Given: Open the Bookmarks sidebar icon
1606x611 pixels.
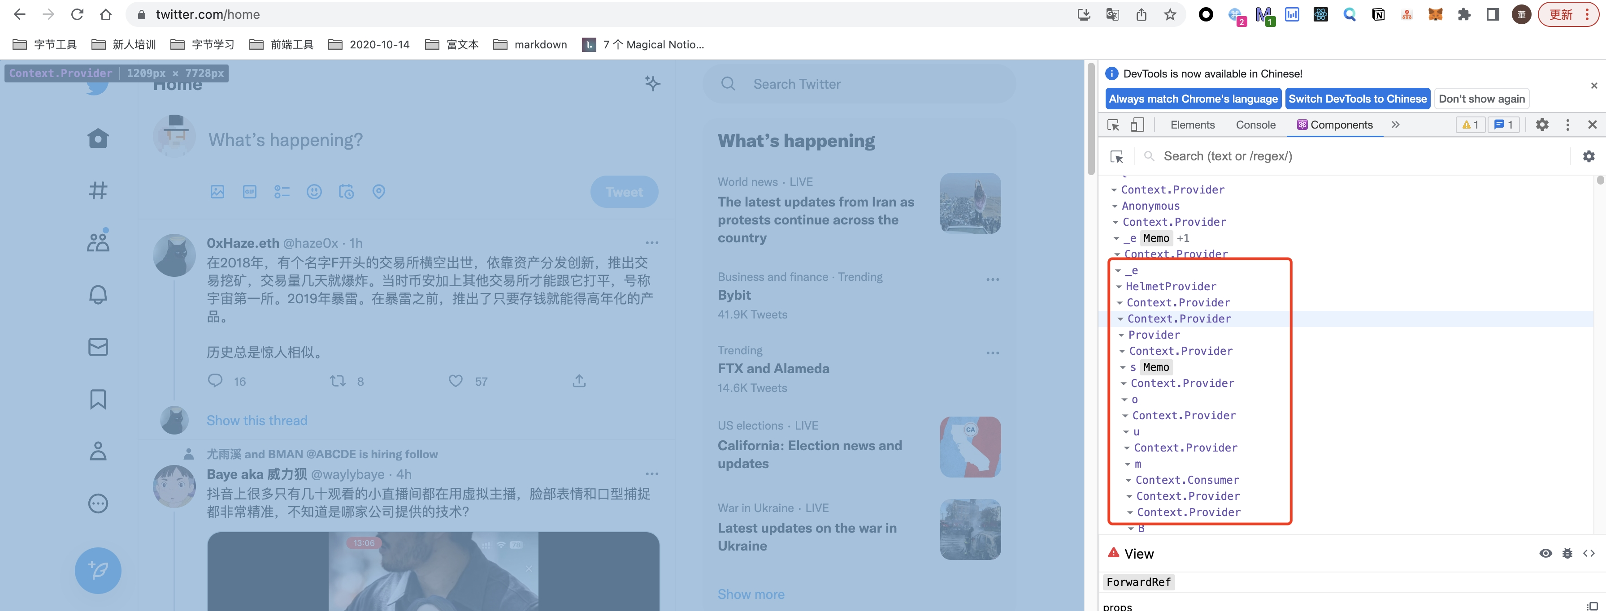Looking at the screenshot, I should tap(98, 399).
